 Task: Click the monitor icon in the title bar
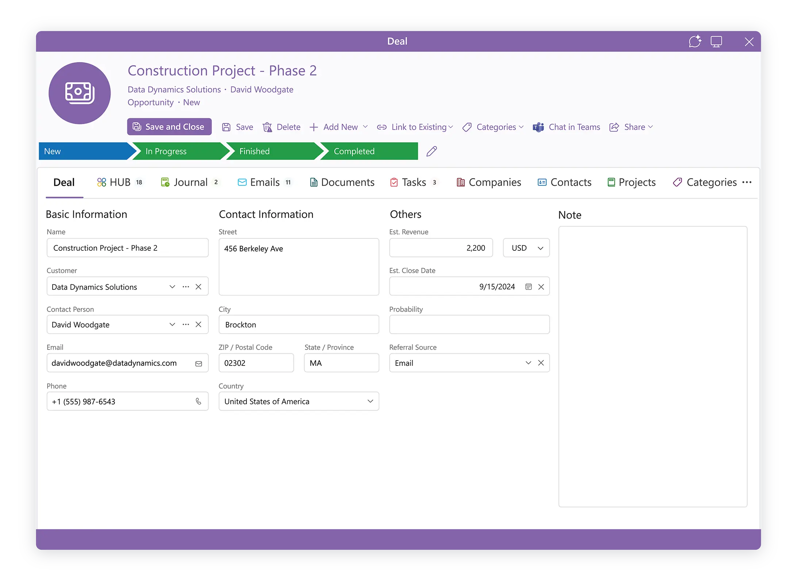click(x=716, y=41)
